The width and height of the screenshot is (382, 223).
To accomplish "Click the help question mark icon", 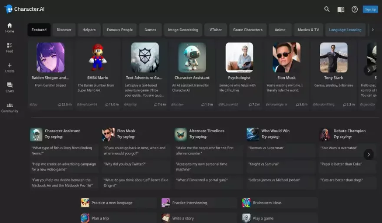I will (x=355, y=10).
